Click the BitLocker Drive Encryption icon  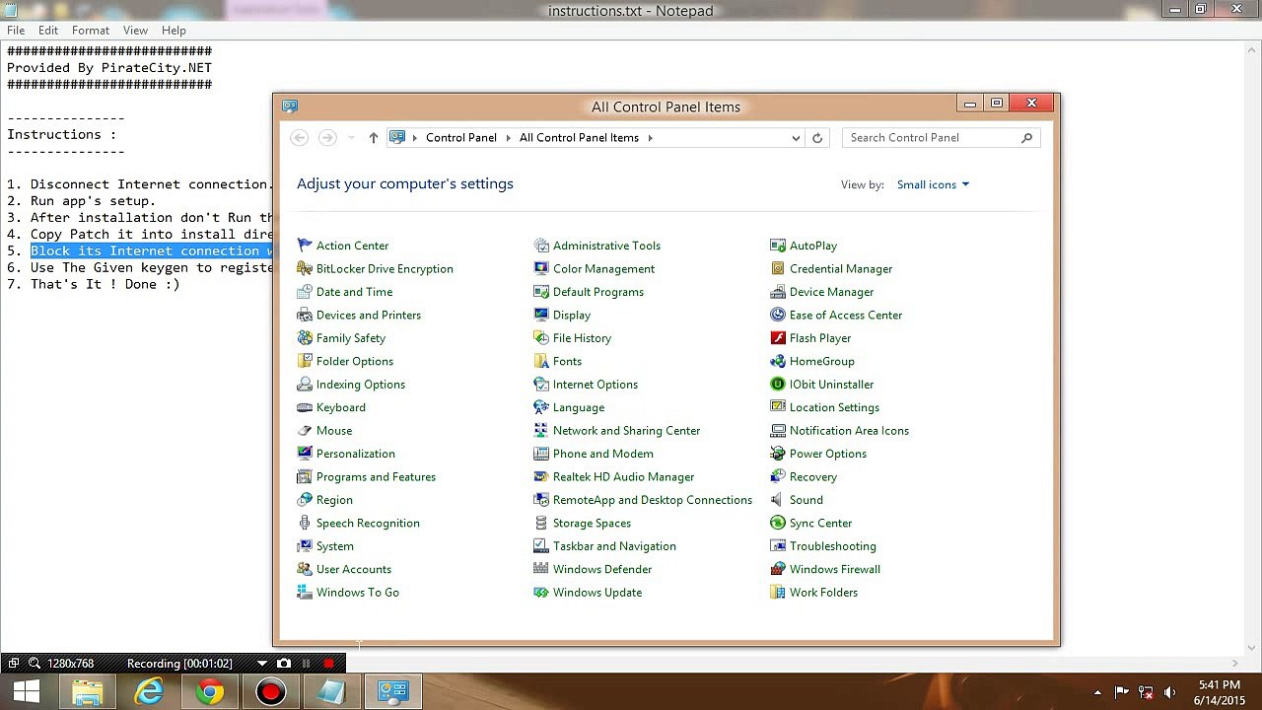click(305, 269)
